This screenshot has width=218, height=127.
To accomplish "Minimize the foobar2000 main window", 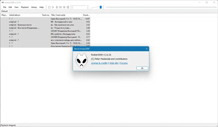I will click(199, 2).
